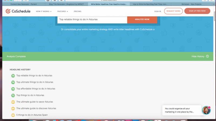Select the Write Better Headlines tab

click(x=109, y=4)
